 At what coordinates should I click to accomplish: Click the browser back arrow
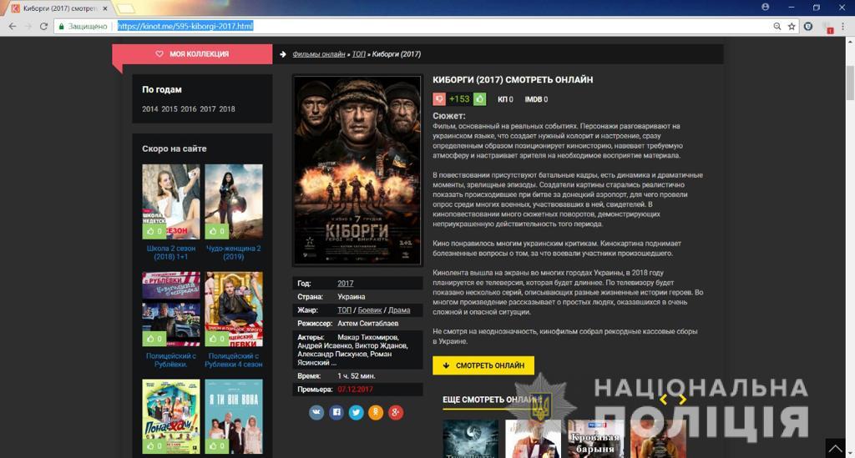(12, 26)
